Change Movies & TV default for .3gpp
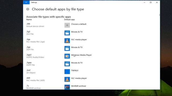The width and height of the screenshot is (172, 96). point(77,63)
